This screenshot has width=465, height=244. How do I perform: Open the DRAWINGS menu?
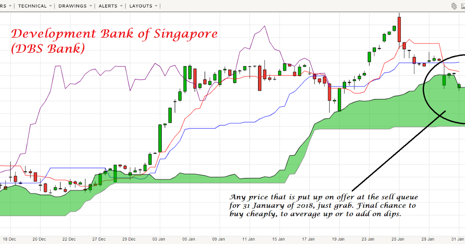(75, 6)
